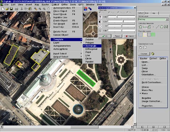Click Cancel in image correction dialog
170x132 pixels.
click(130, 36)
